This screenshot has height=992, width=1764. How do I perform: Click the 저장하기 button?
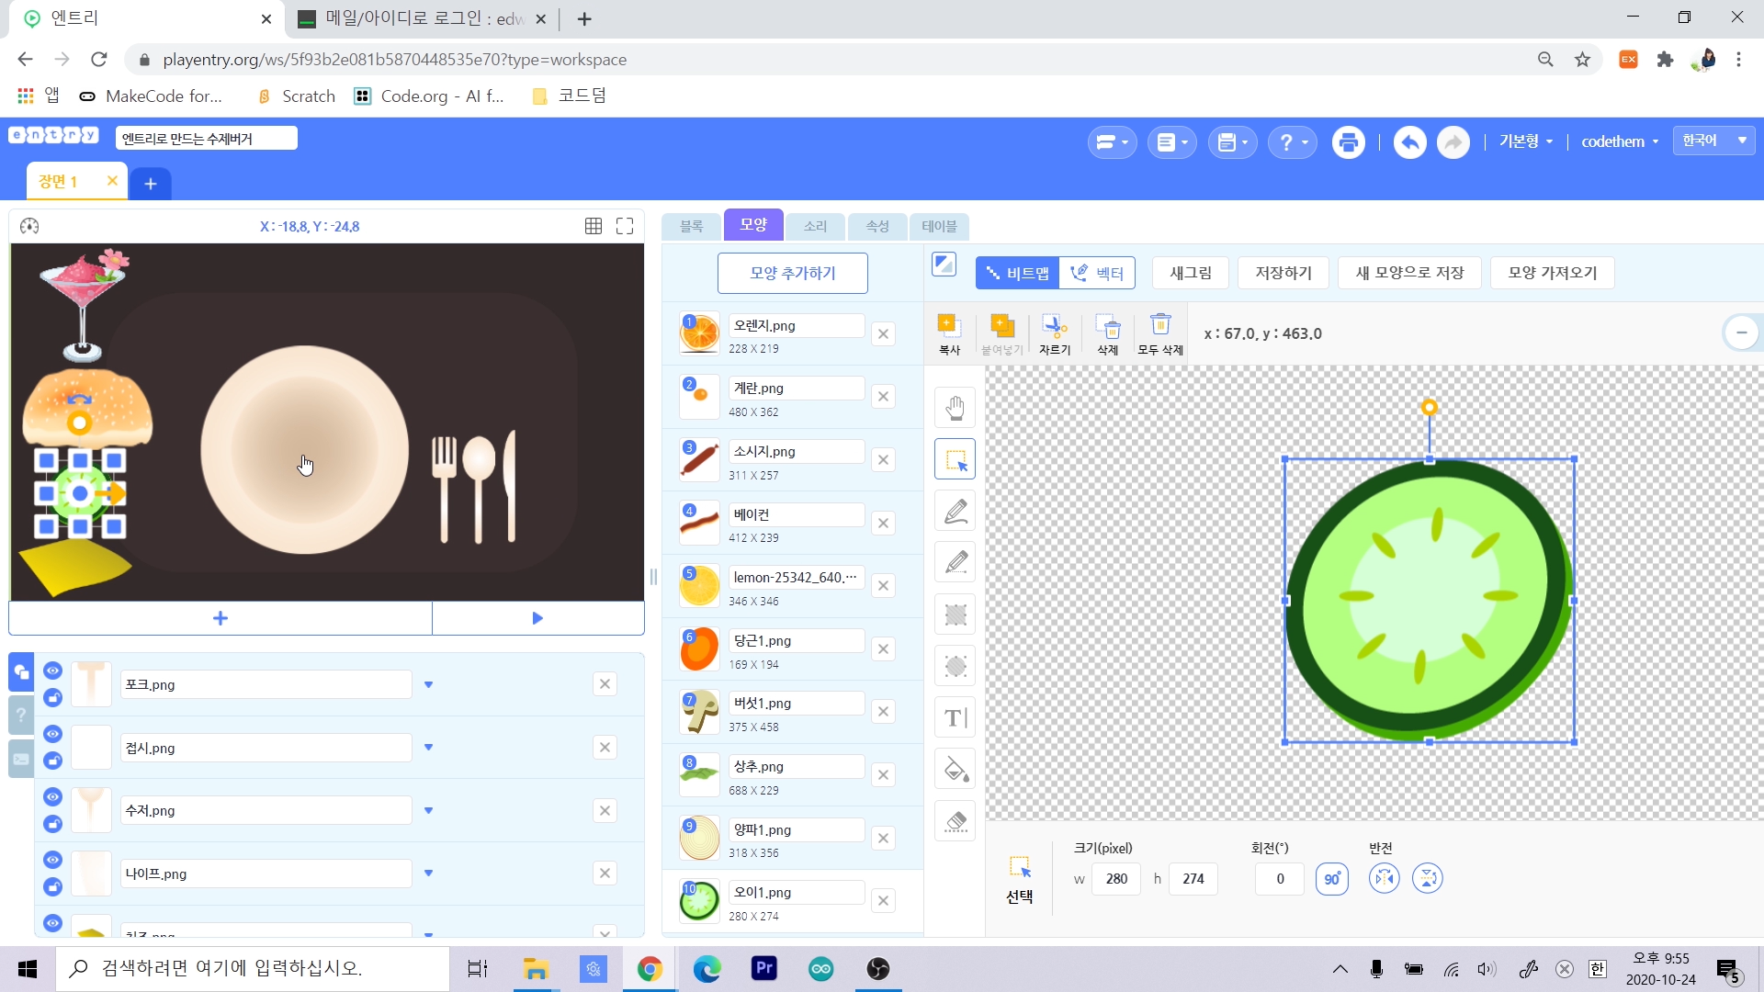click(1283, 273)
